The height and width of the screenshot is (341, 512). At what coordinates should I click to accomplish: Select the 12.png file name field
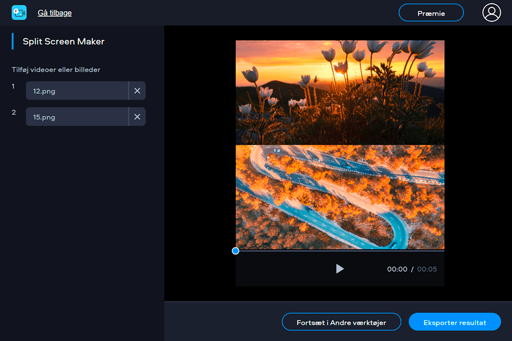[77, 91]
